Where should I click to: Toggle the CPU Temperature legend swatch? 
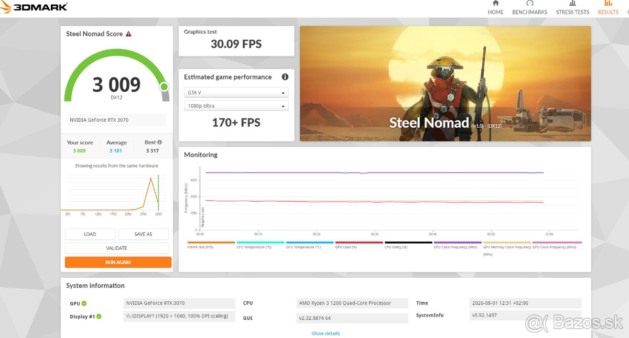click(x=261, y=243)
